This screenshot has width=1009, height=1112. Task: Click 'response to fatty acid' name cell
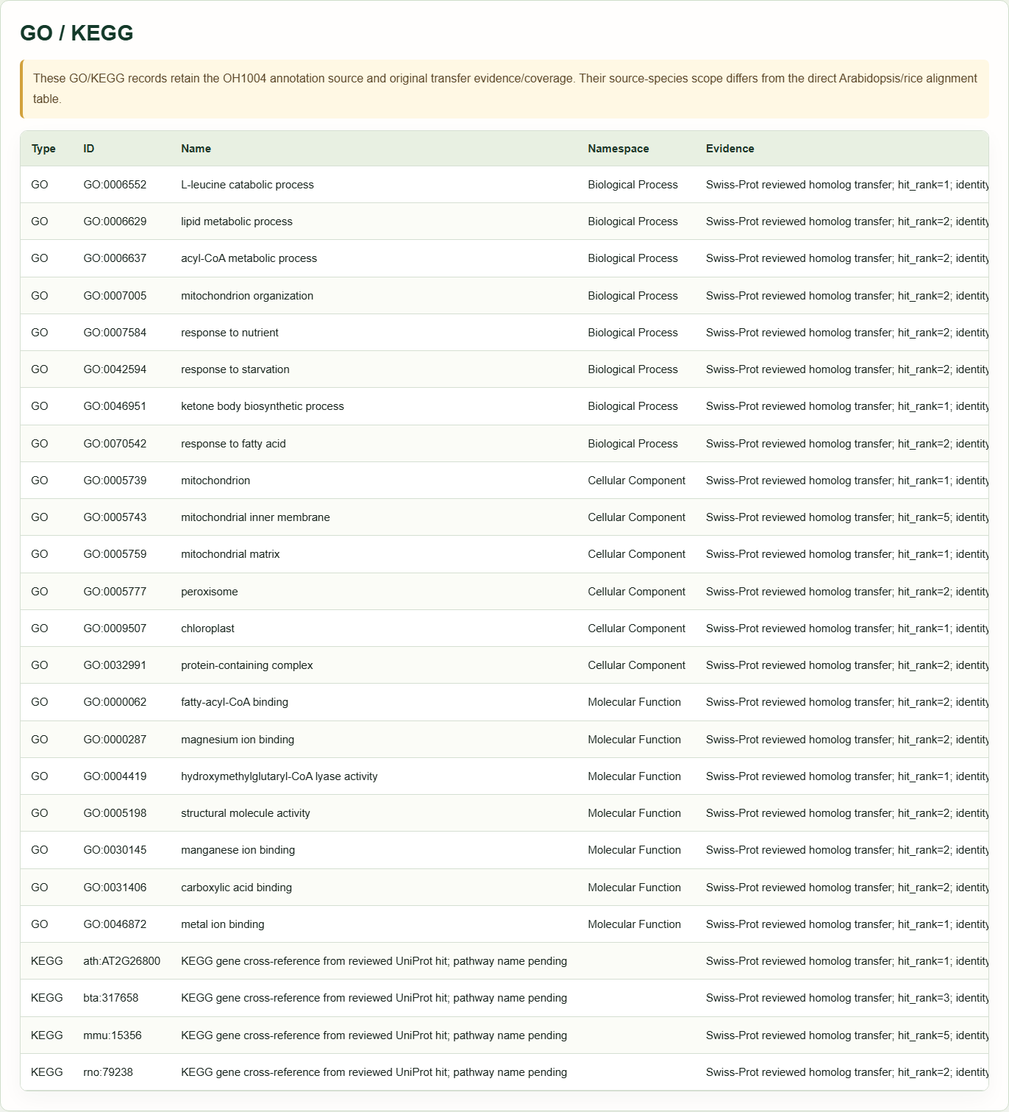233,444
